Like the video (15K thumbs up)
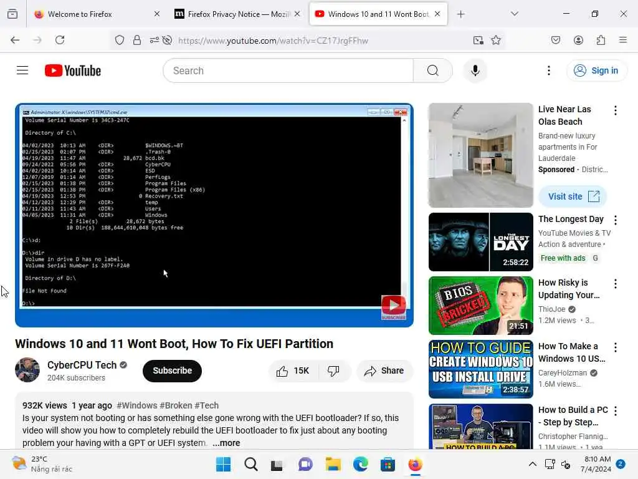 293,370
